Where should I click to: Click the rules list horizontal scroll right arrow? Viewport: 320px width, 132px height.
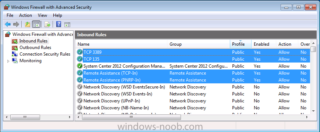[x=307, y=117]
